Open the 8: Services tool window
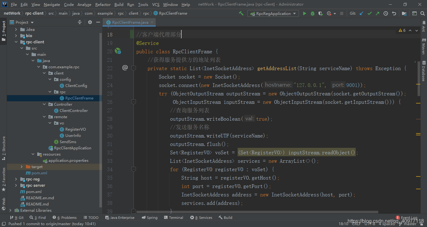Image resolution: width=427 pixels, height=227 pixels. (201, 218)
